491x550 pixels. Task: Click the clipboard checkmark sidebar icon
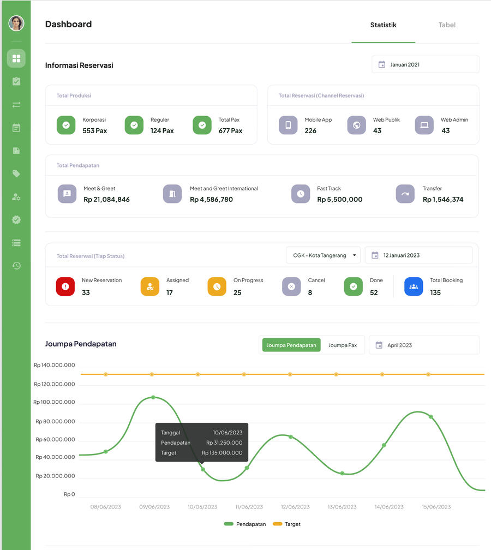[16, 81]
